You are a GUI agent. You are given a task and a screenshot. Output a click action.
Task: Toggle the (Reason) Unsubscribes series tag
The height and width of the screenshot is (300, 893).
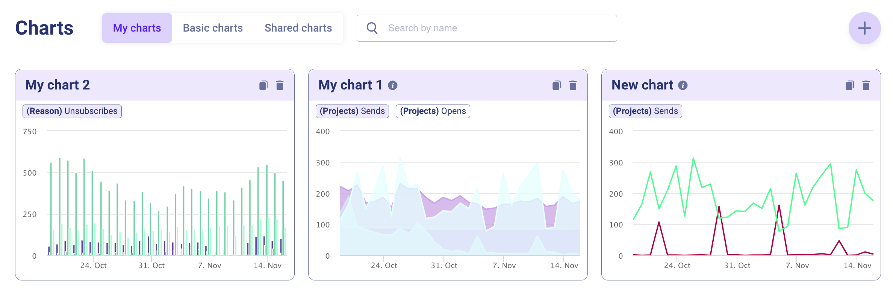click(72, 111)
